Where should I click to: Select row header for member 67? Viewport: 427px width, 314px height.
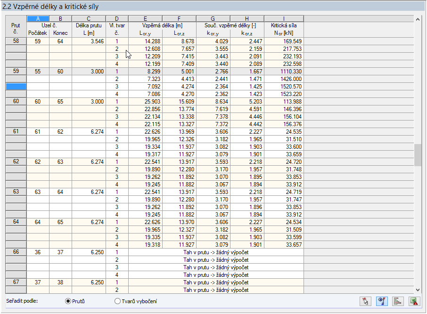16,282
